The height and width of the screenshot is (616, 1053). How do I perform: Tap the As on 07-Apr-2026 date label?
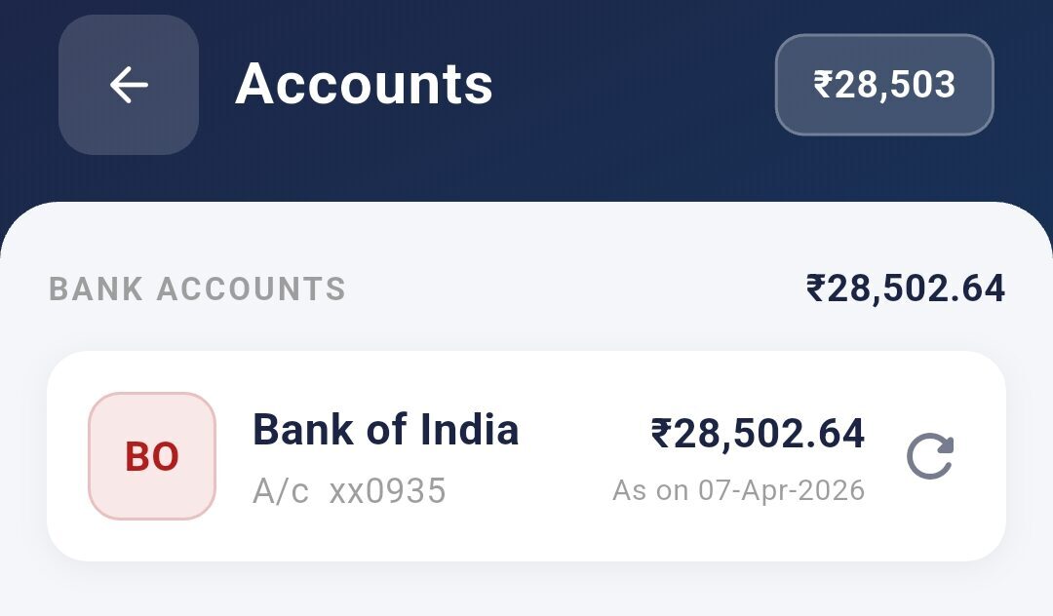(x=738, y=490)
